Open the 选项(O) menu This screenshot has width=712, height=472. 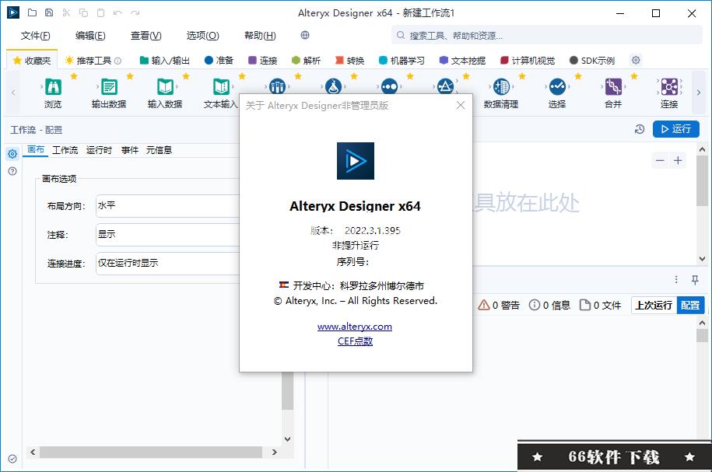[202, 36]
